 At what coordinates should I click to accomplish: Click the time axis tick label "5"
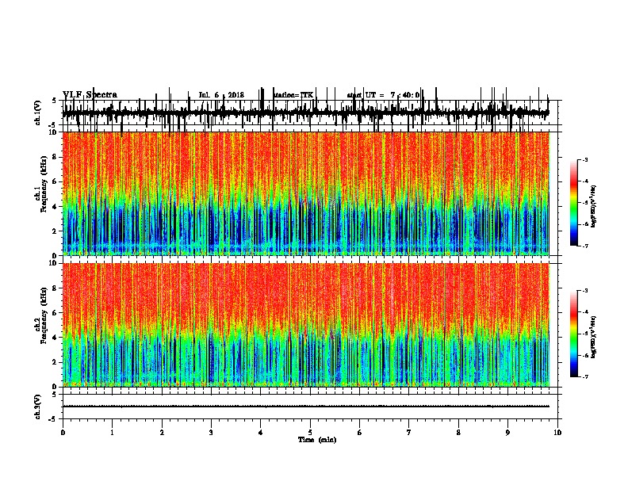click(310, 433)
